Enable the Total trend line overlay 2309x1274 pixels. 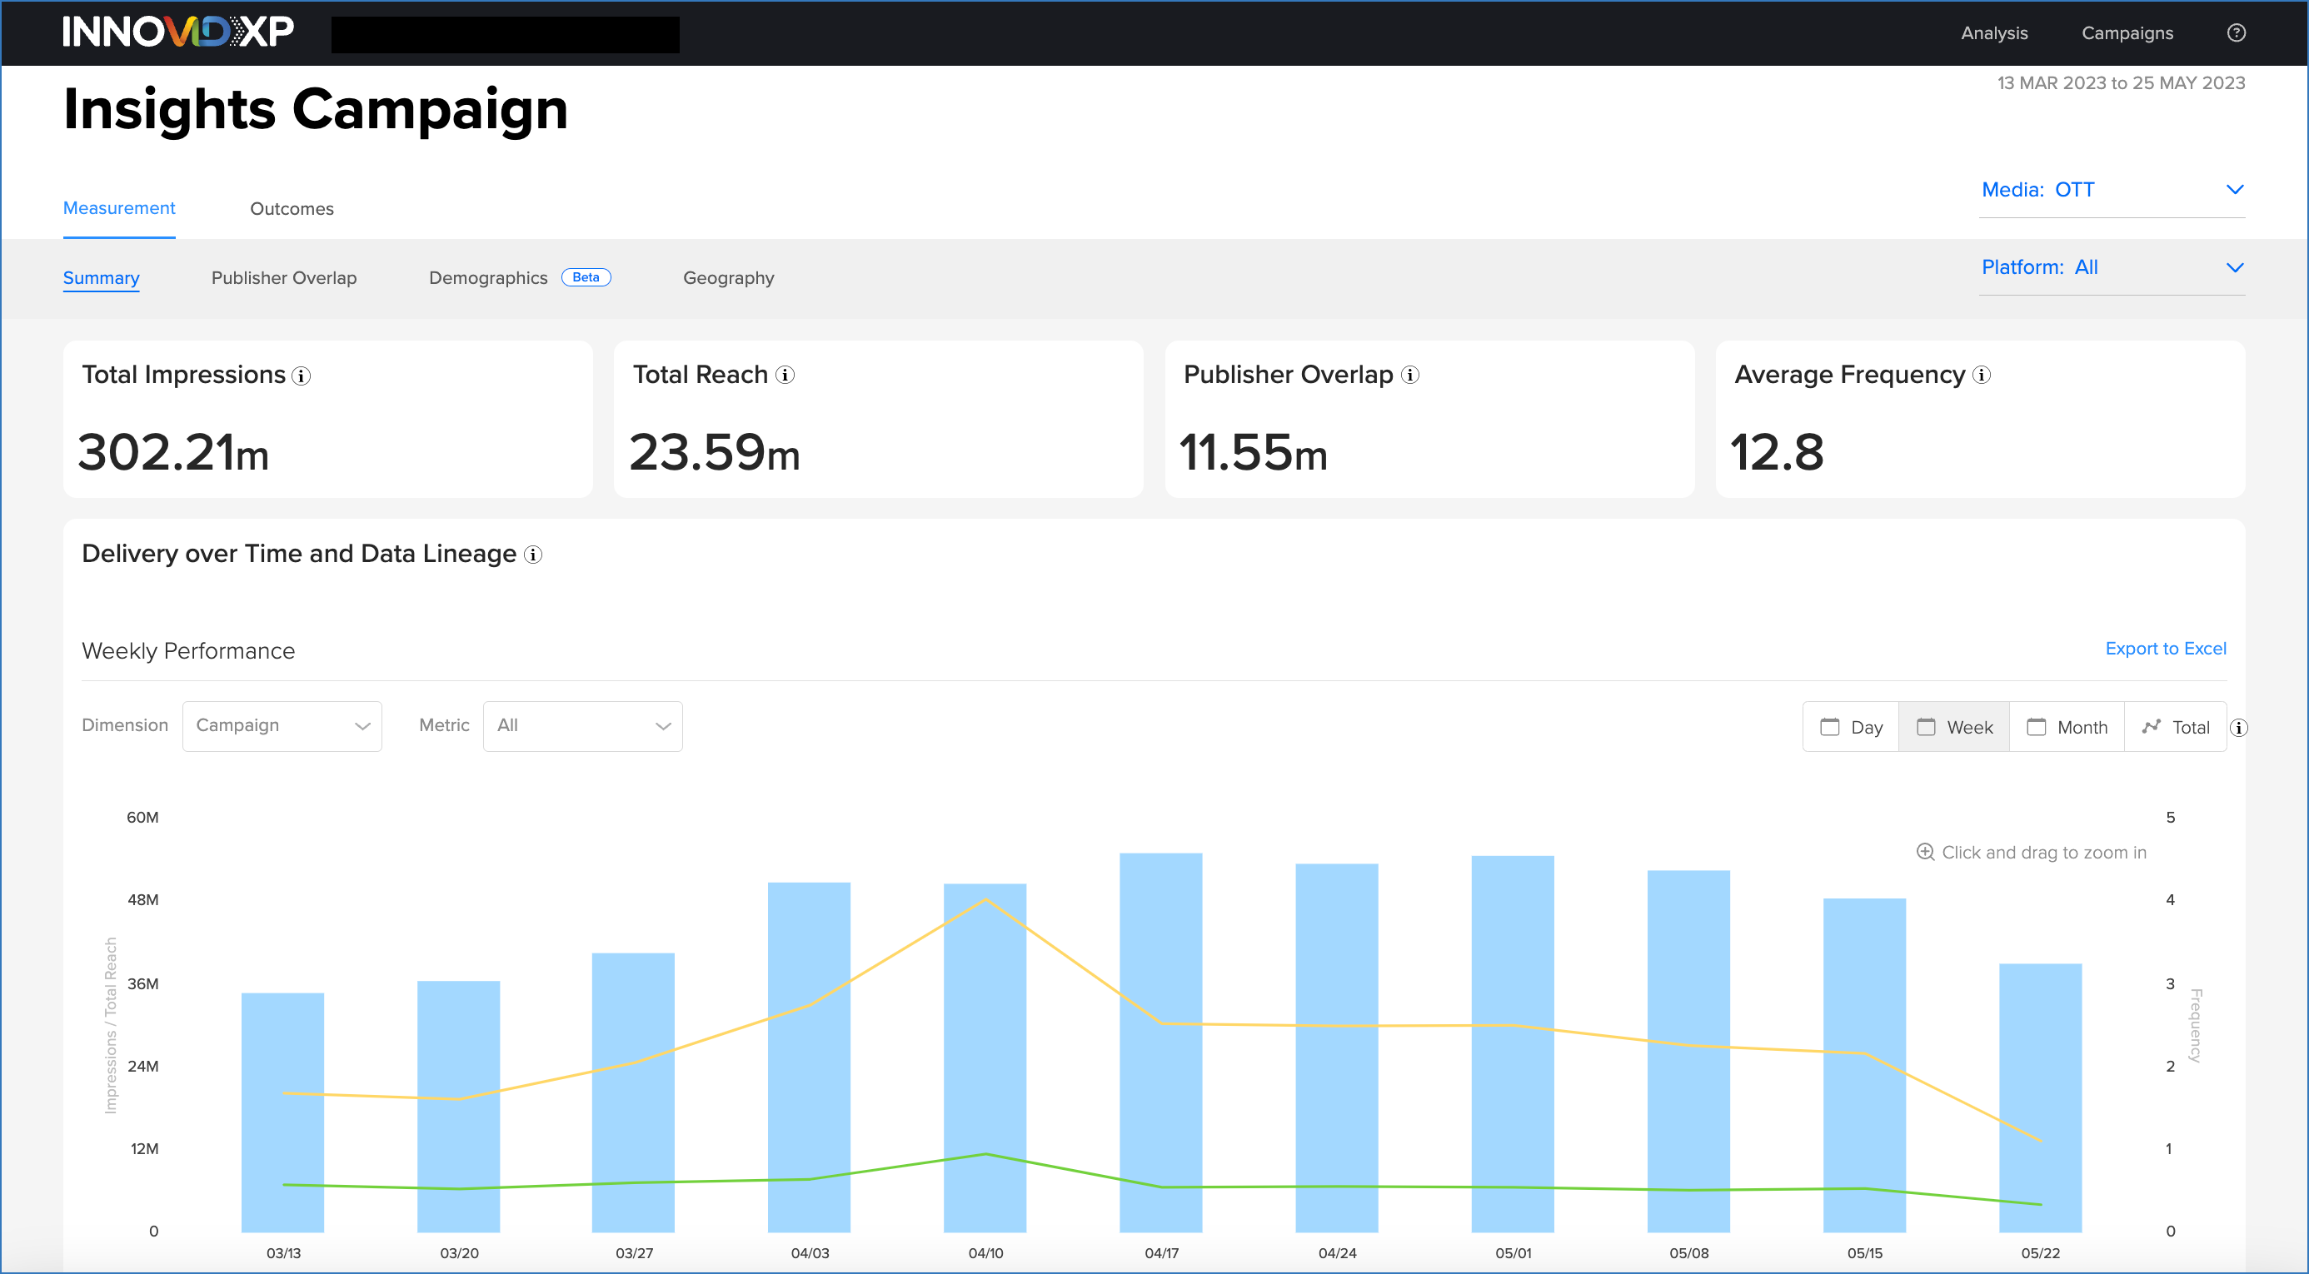pos(2177,727)
